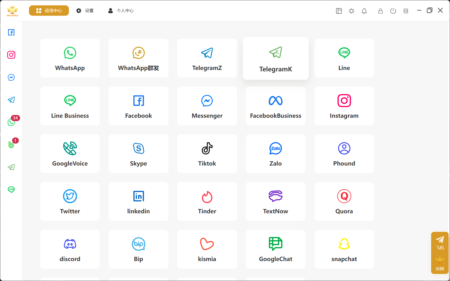Open Instagram from the left sidebar
The height and width of the screenshot is (281, 450).
[11, 55]
